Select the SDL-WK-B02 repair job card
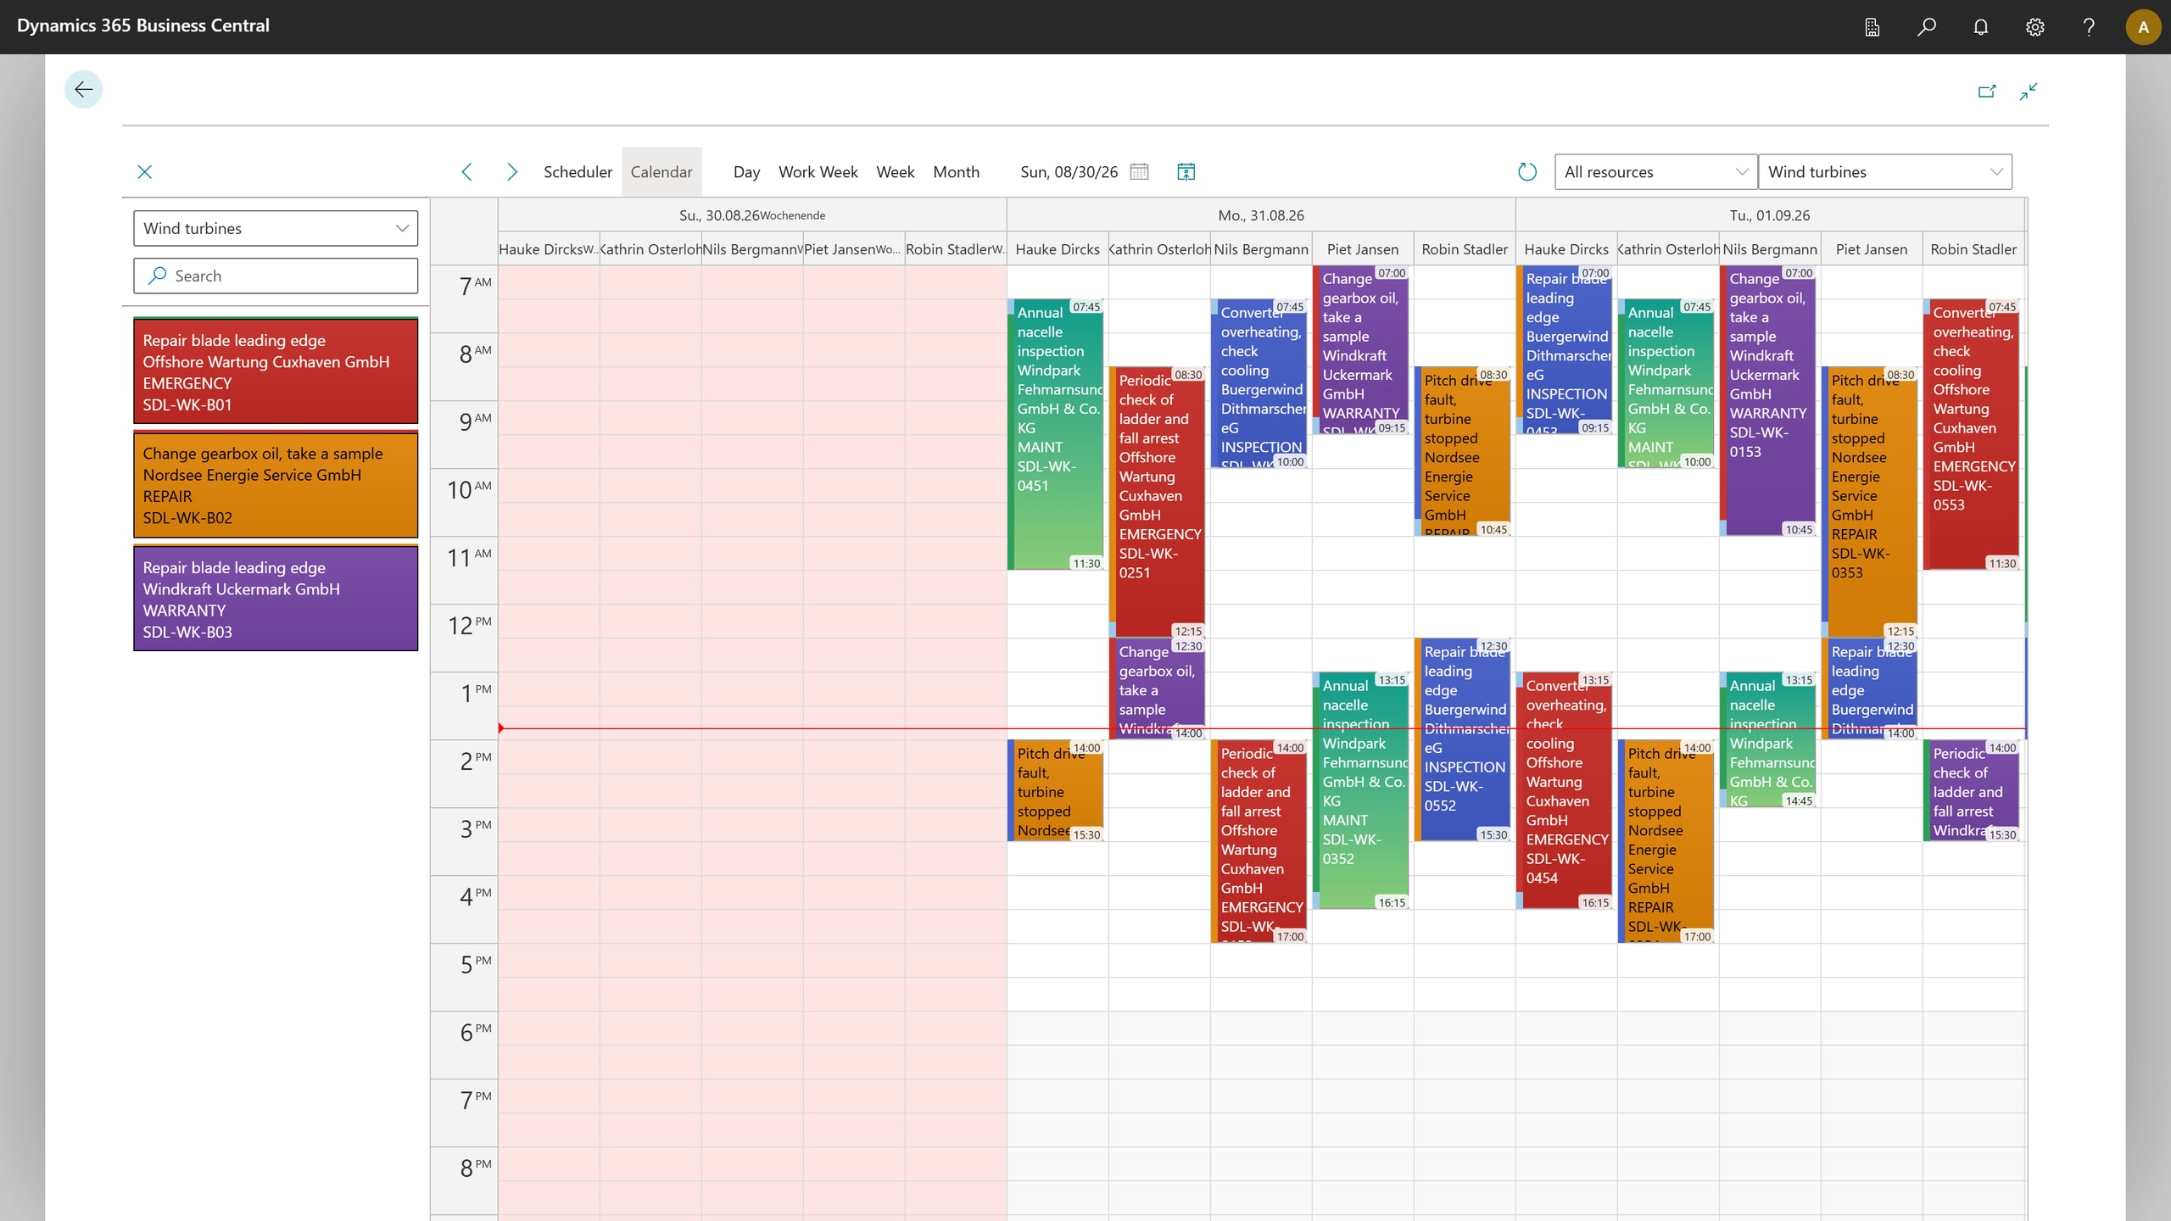2171x1221 pixels. [x=276, y=484]
